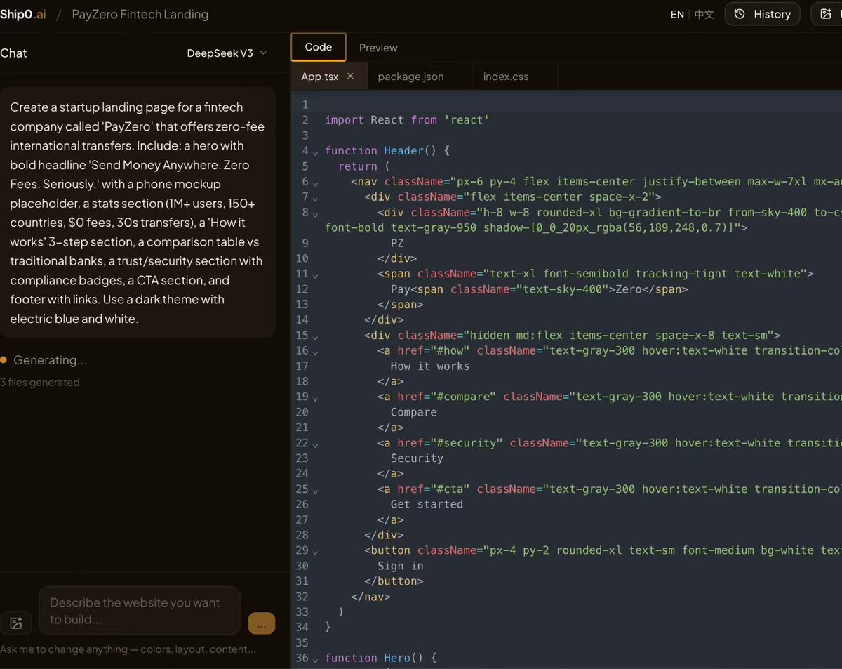Click the clock icon in History button
The width and height of the screenshot is (842, 669).
click(x=740, y=14)
